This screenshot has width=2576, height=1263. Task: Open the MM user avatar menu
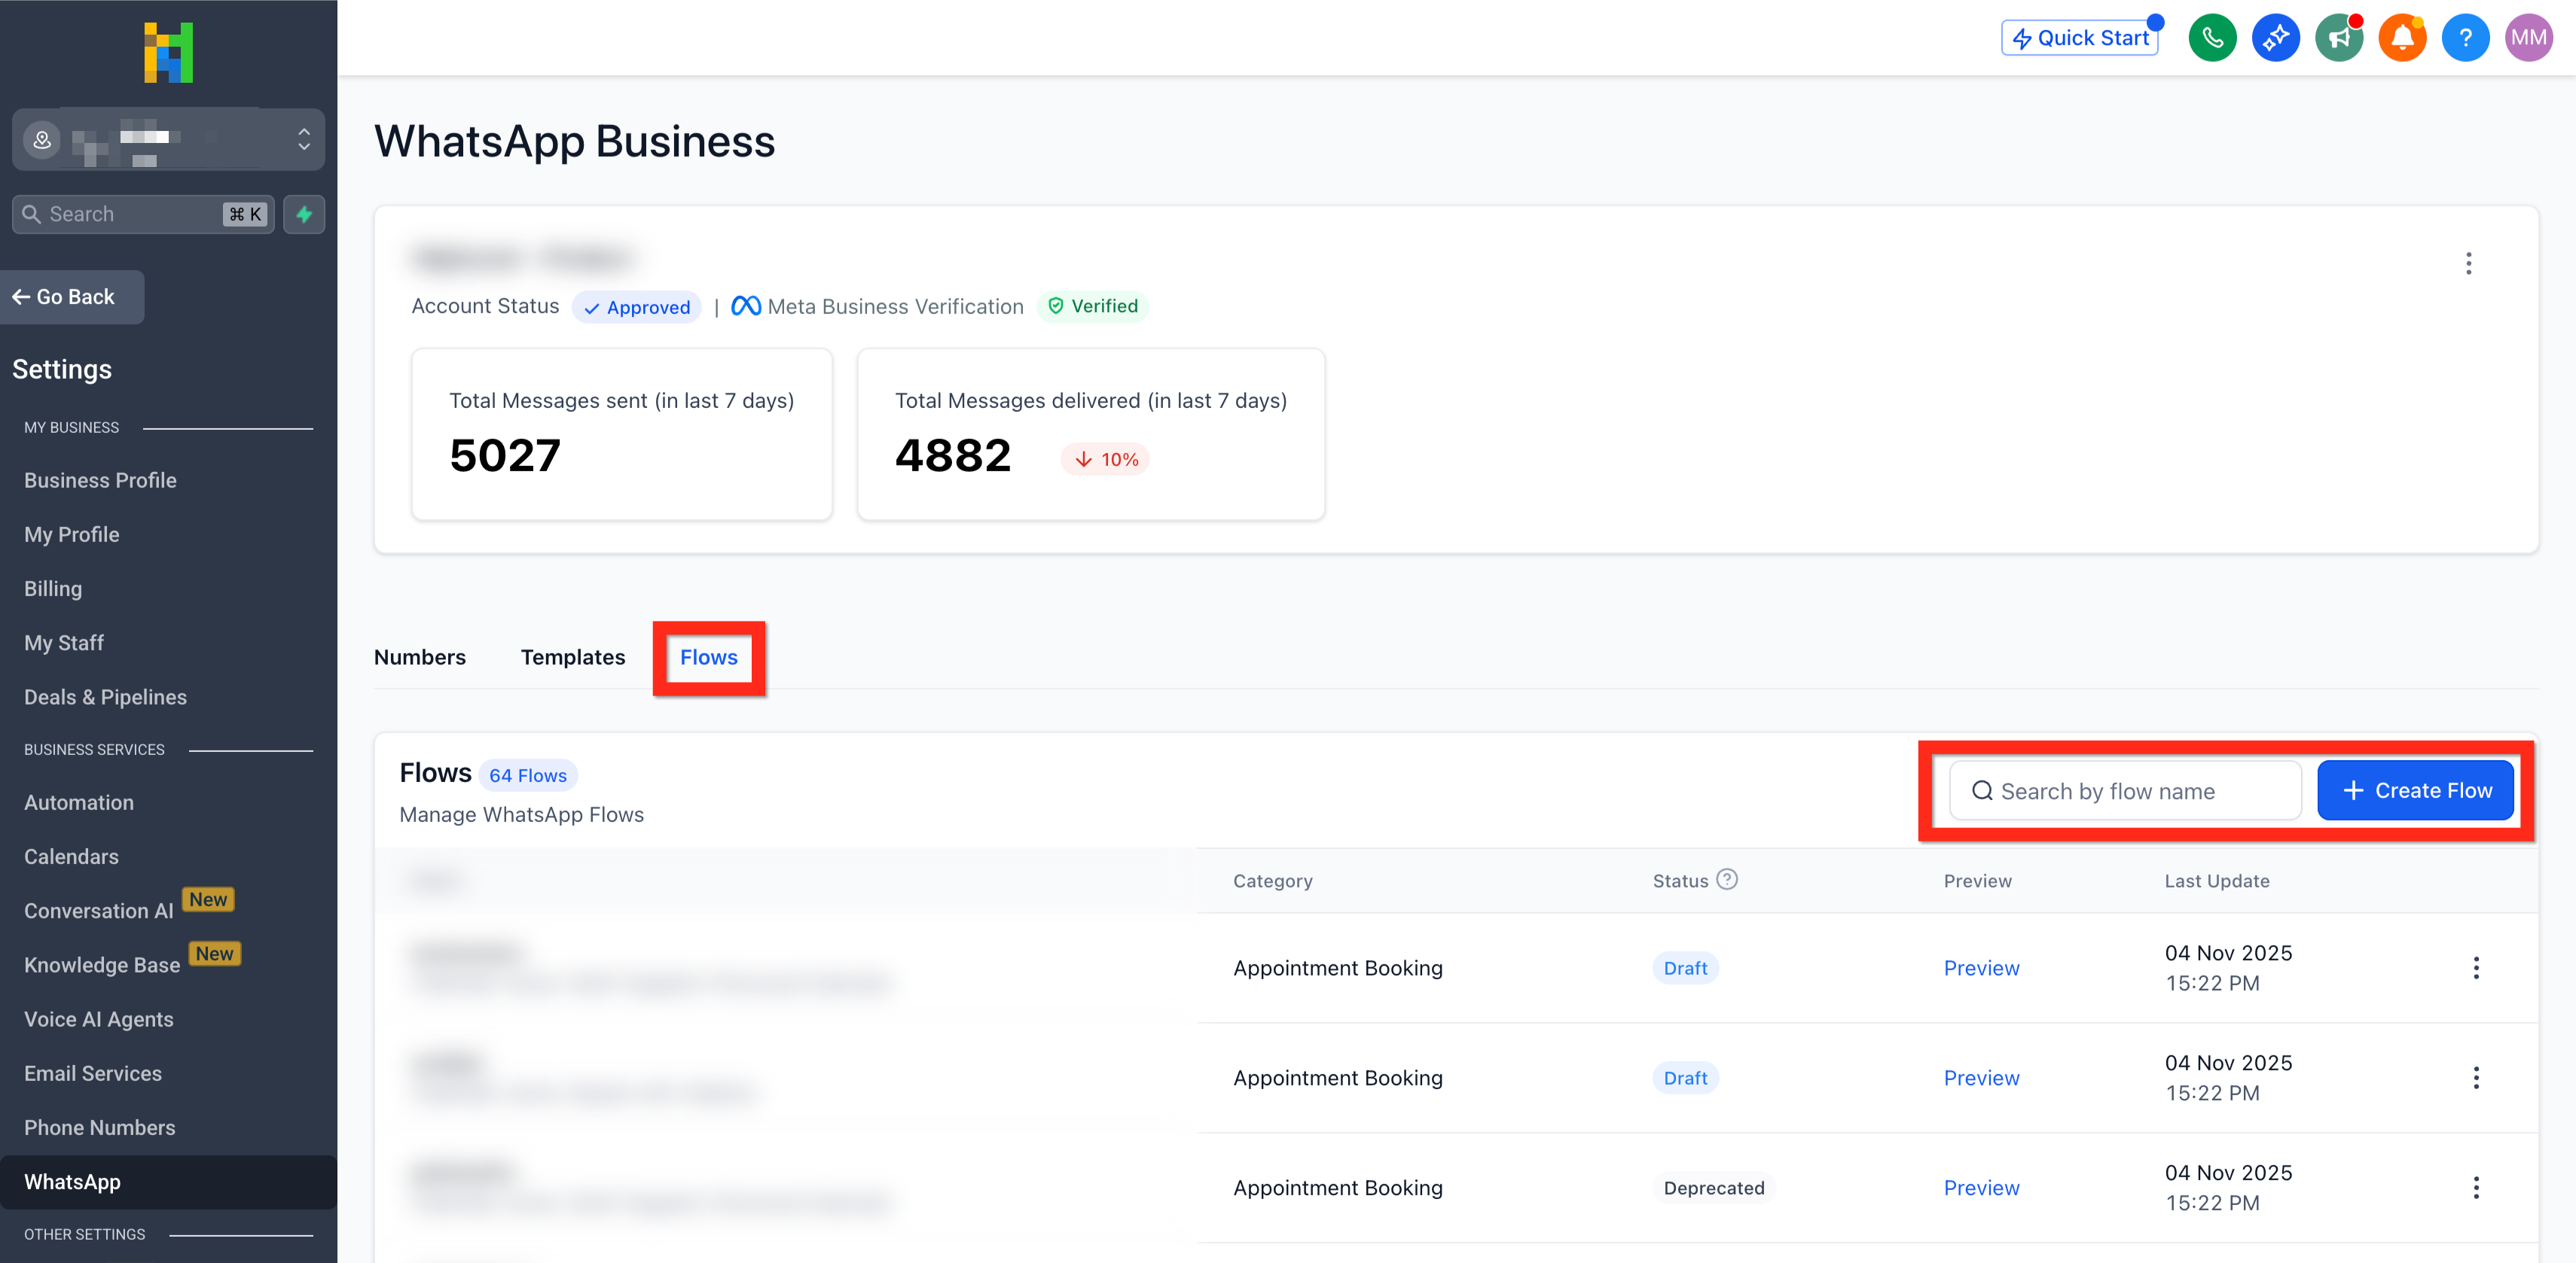[x=2528, y=38]
